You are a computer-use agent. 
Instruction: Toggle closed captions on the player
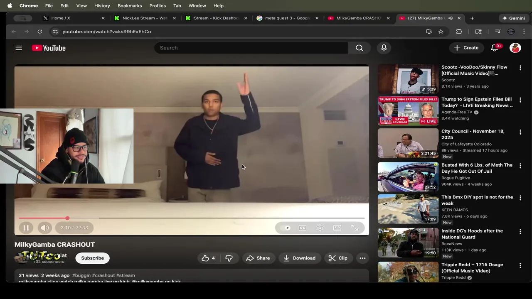pos(303,228)
